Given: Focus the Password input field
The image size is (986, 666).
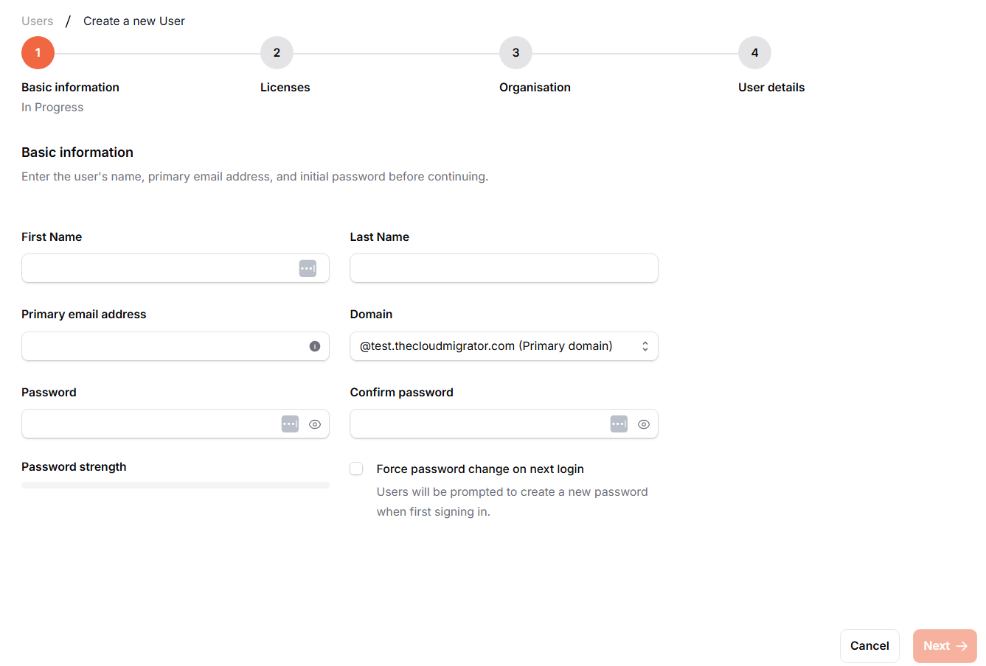Looking at the screenshot, I should (x=176, y=424).
